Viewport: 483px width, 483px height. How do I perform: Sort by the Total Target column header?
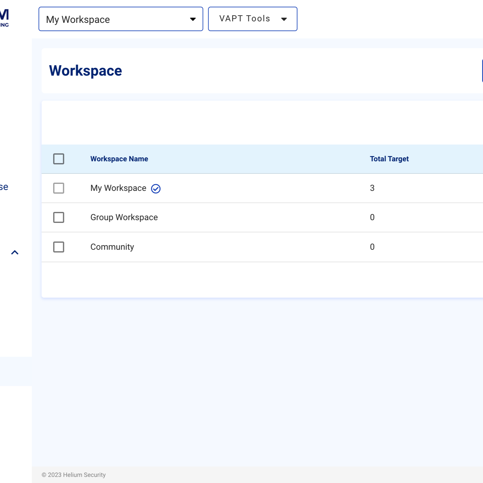(x=389, y=159)
